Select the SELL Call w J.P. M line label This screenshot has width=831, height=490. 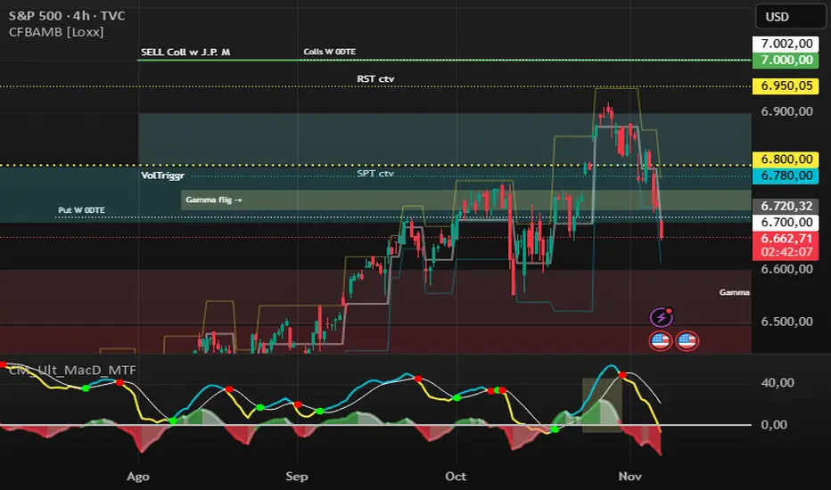pos(185,52)
